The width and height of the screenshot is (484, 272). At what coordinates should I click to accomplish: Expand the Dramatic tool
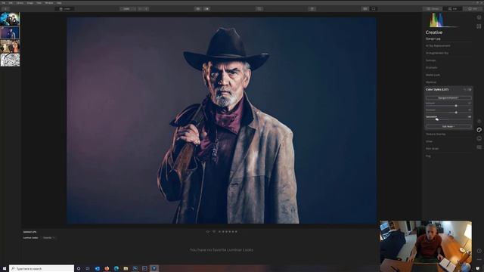431,67
